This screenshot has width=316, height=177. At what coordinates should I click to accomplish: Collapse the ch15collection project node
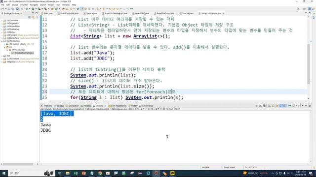[2, 41]
